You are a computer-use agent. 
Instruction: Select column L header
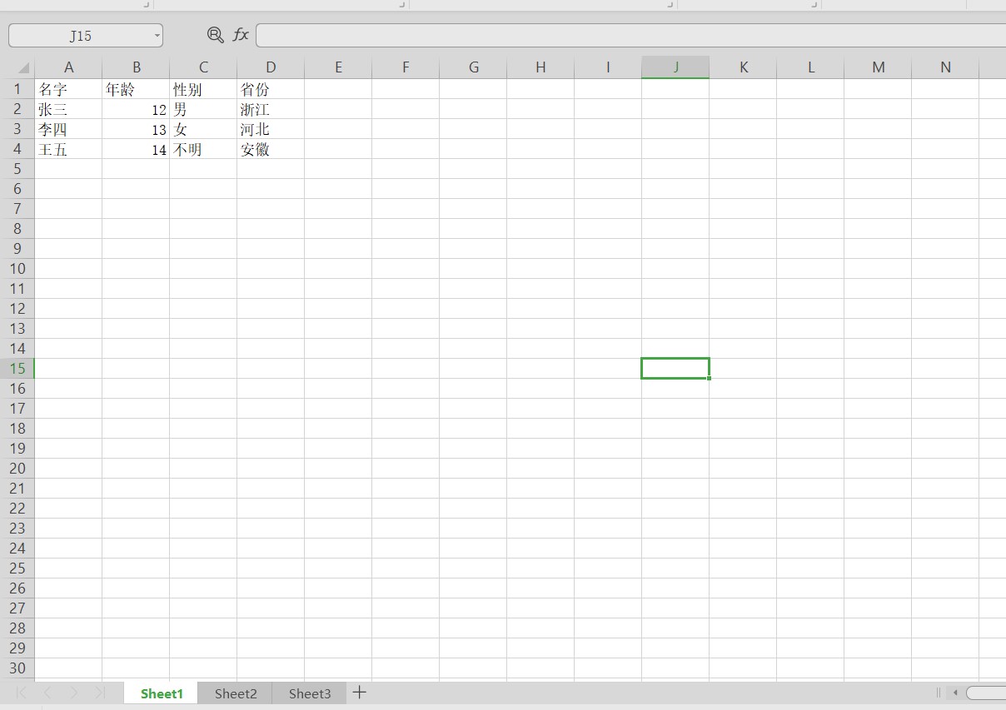[810, 67]
